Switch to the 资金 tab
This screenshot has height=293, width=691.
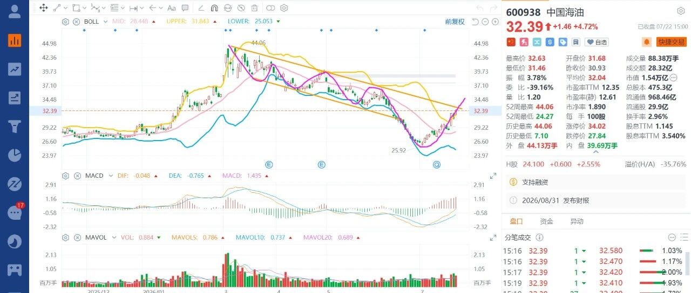546,221
